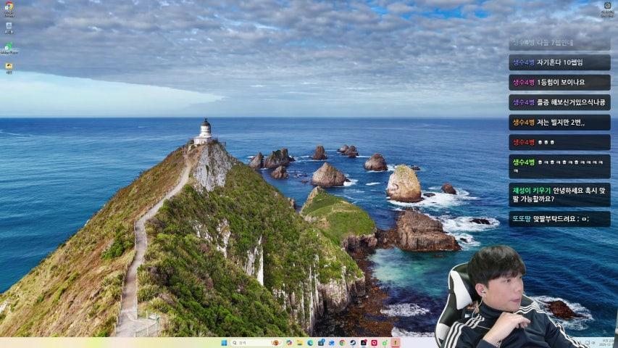Open the Windows Start menu
The width and height of the screenshot is (618, 348).
click(x=223, y=343)
